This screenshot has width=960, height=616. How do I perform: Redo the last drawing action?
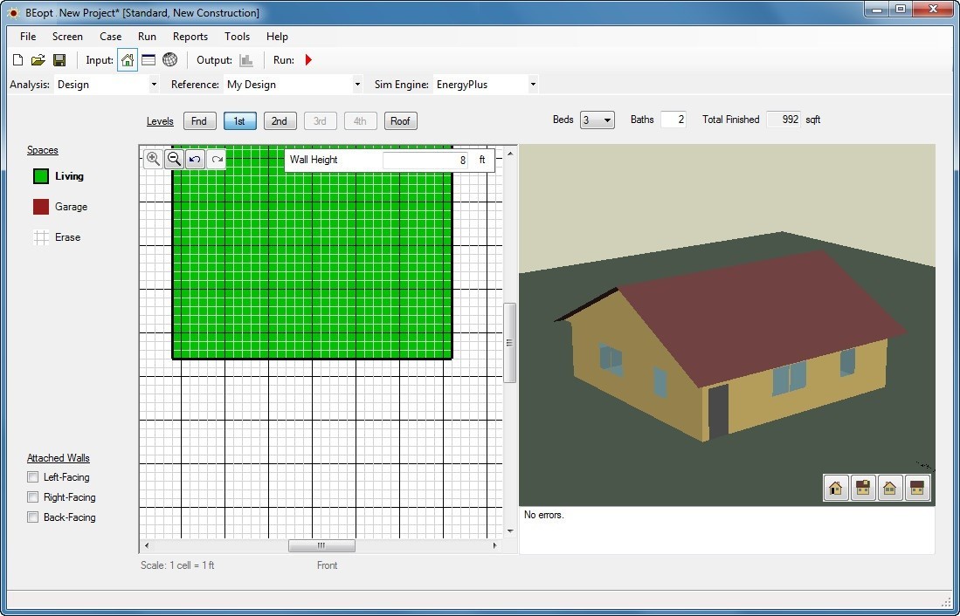[x=216, y=159]
